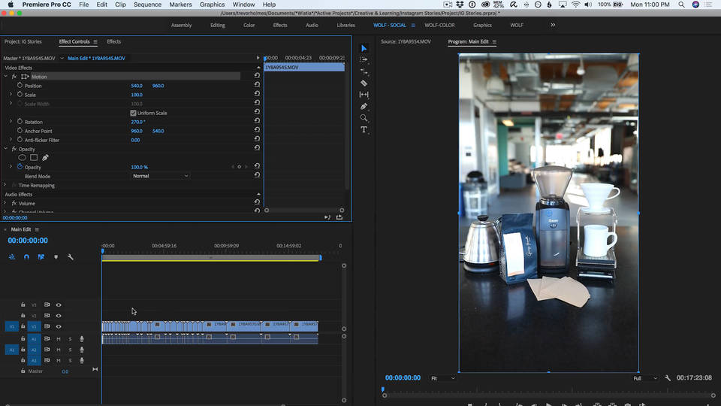Toggle stopwatch animation for Position
This screenshot has width=721, height=406.
point(20,85)
